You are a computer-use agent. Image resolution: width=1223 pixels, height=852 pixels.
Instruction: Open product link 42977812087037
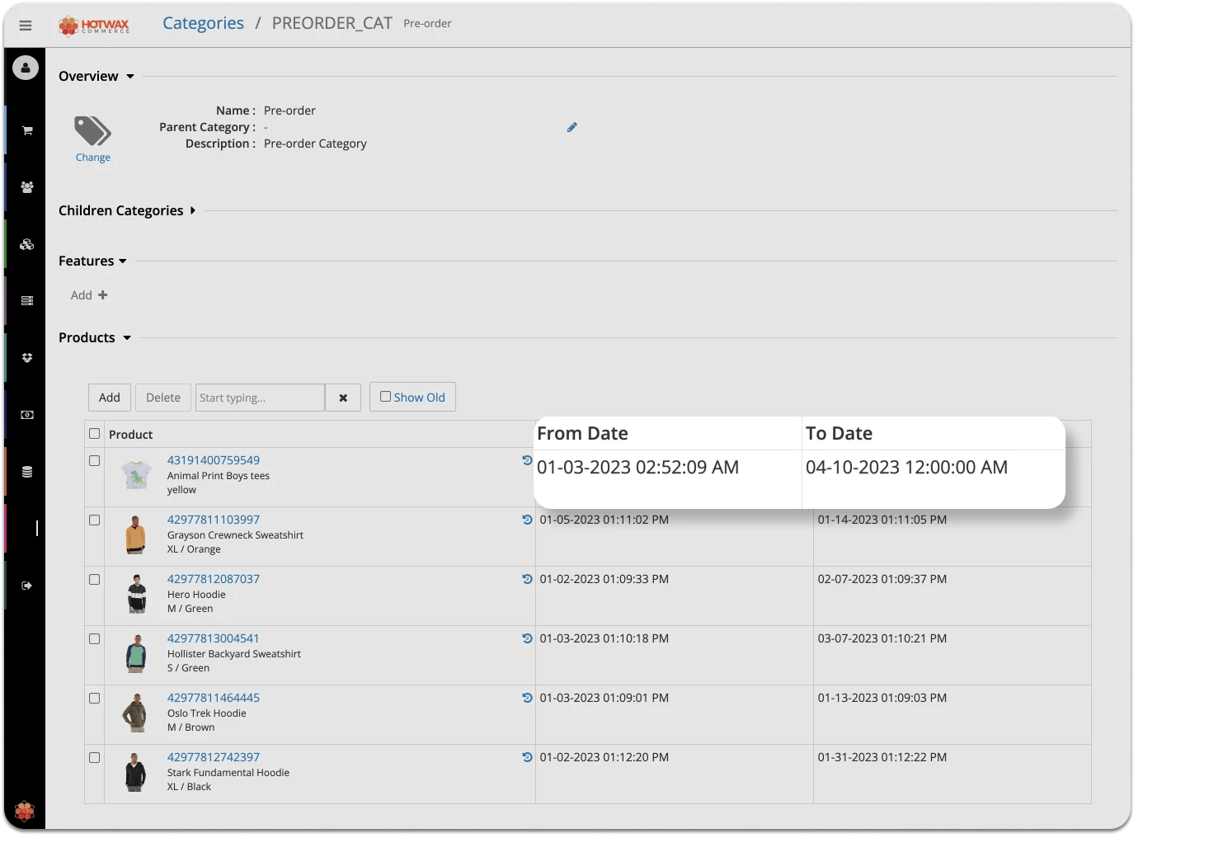click(x=214, y=579)
